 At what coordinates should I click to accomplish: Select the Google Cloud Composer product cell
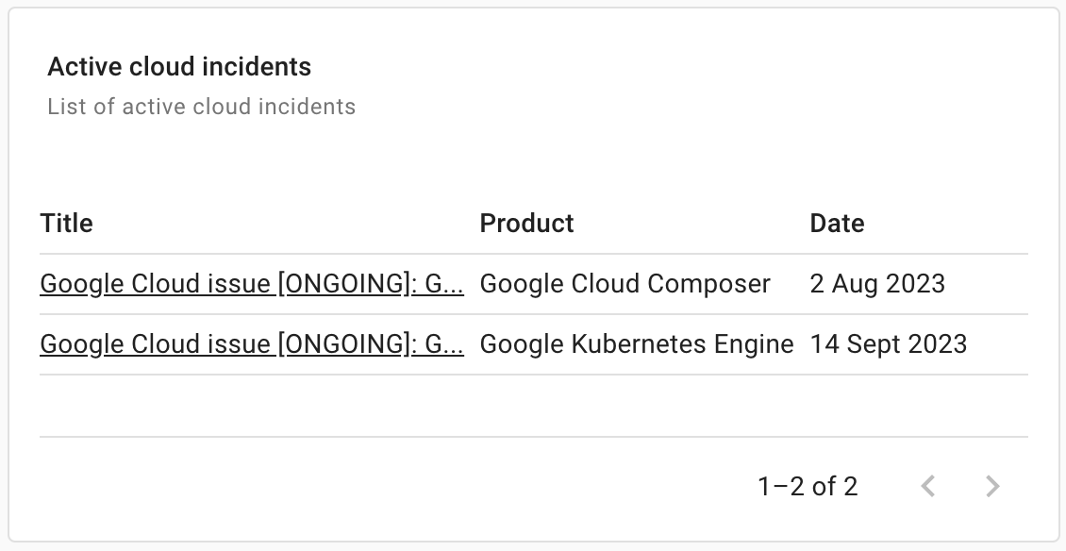(625, 284)
